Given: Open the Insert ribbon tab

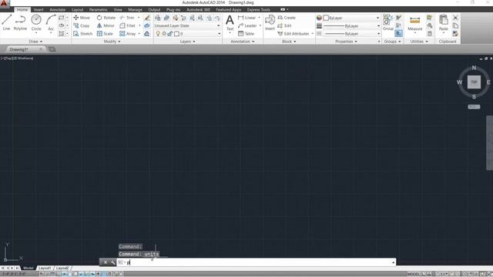Looking at the screenshot, I should click(39, 10).
